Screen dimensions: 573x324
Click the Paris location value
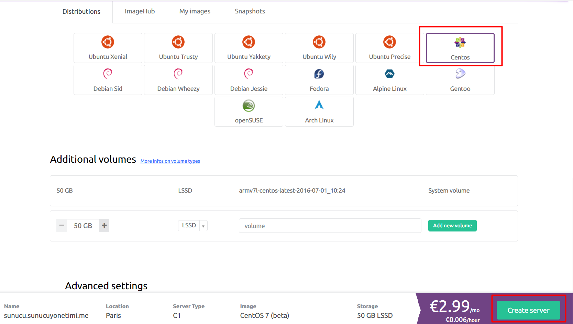[x=113, y=315]
